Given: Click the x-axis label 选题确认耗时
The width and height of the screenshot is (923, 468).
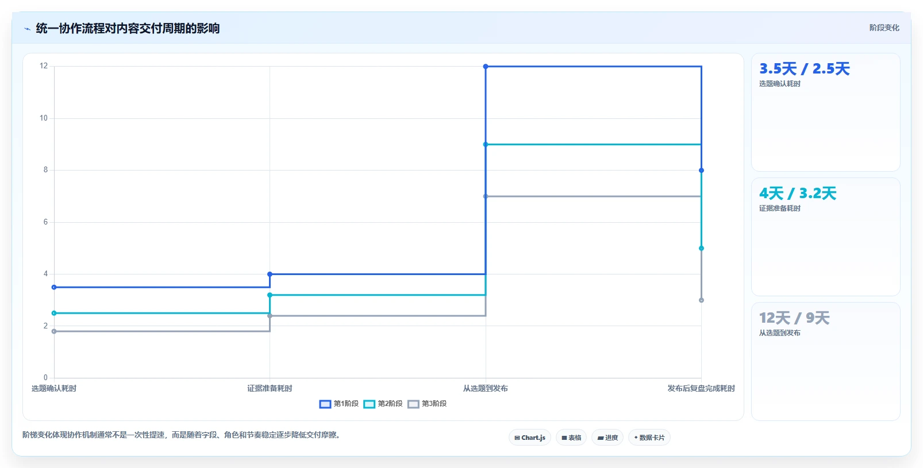Looking at the screenshot, I should point(54,389).
